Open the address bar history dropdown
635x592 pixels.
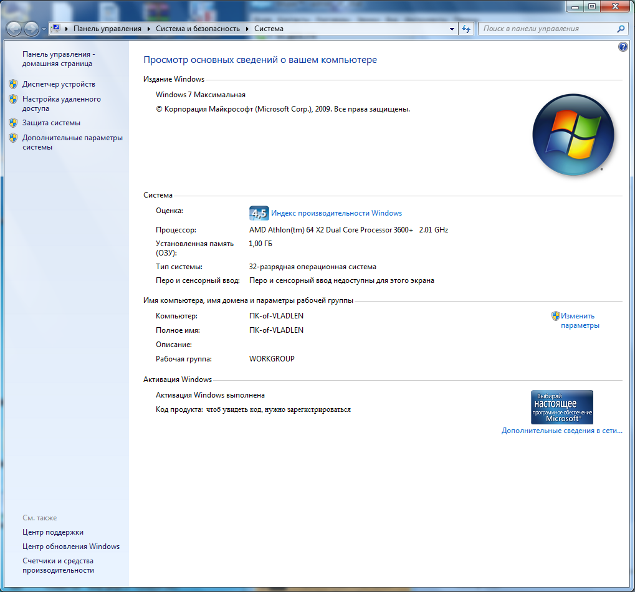pyautogui.click(x=452, y=29)
